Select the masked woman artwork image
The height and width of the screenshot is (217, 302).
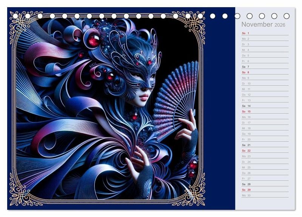[108, 109]
